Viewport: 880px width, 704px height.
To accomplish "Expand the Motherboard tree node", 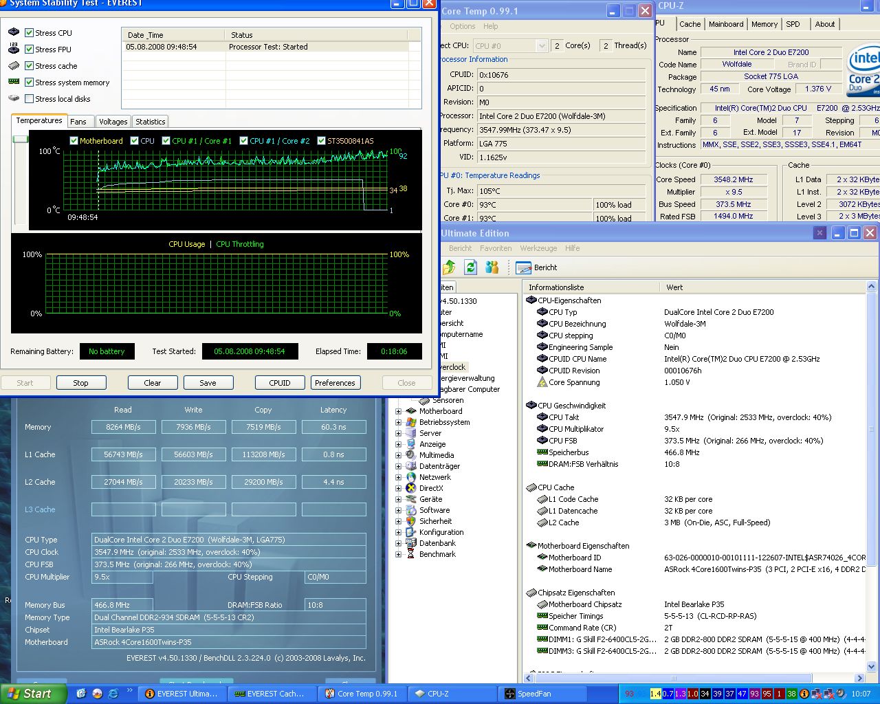I will [398, 411].
